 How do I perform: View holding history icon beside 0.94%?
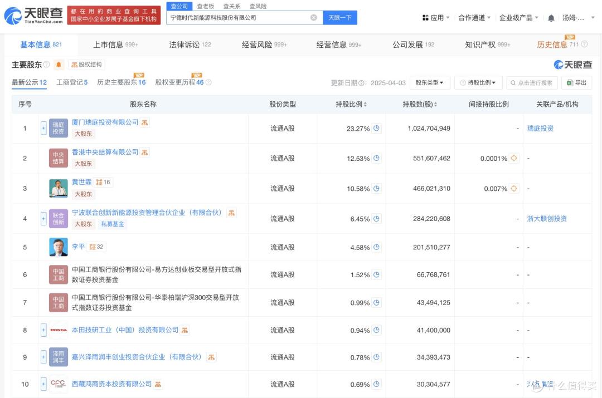click(377, 330)
